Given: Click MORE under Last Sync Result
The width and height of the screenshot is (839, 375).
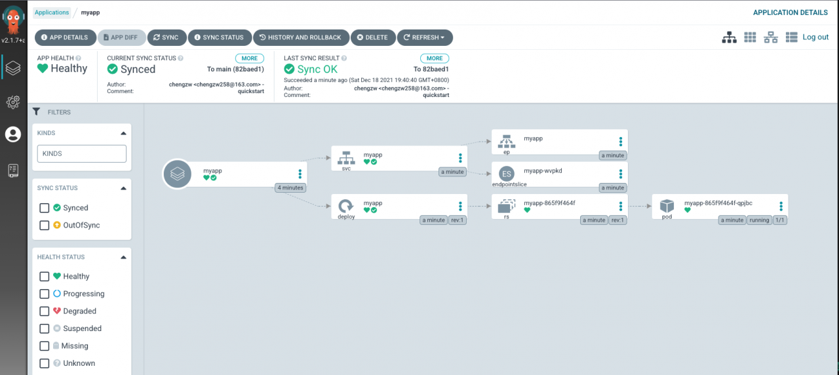Looking at the screenshot, I should click(435, 58).
